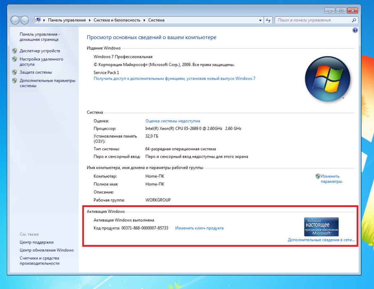Click the Back navigation arrow button
Screen dimensions: 374x289
tap(15, 20)
